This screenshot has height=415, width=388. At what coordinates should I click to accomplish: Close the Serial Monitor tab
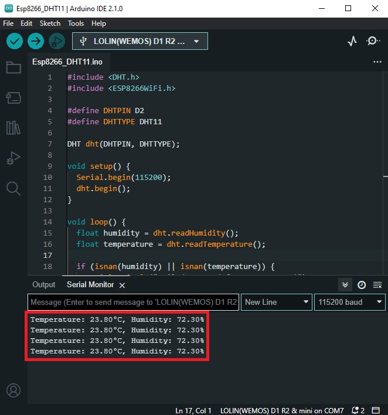[122, 285]
